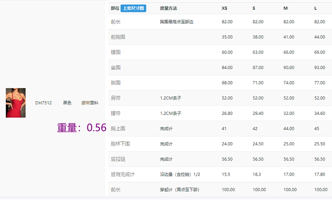This screenshot has width=332, height=200.
Task: Select the 脚围 row label
Action: [116, 83]
